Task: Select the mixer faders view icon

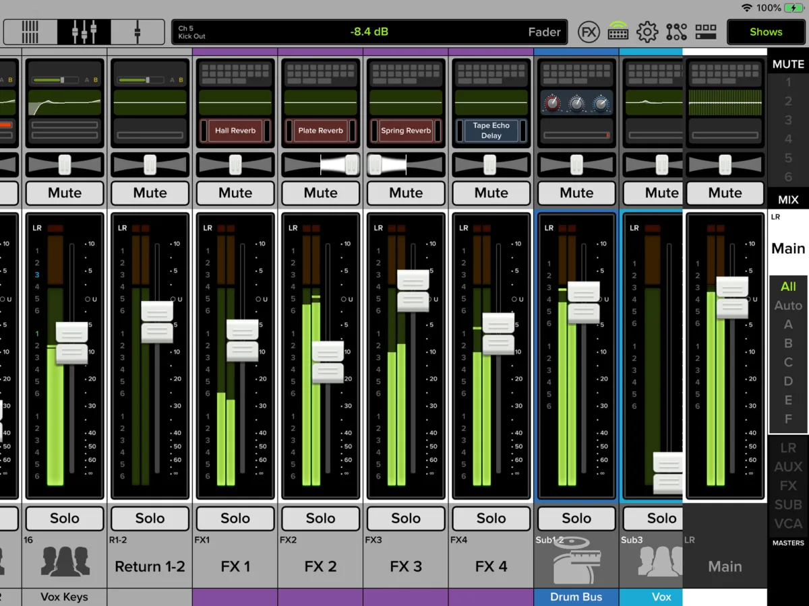Action: [84, 32]
